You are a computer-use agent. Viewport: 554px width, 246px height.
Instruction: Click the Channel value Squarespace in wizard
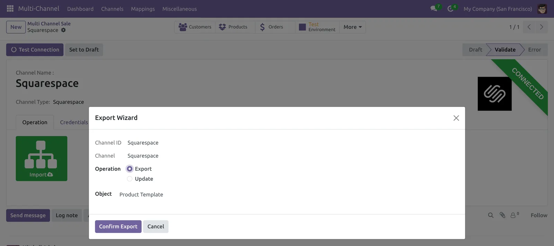click(143, 156)
